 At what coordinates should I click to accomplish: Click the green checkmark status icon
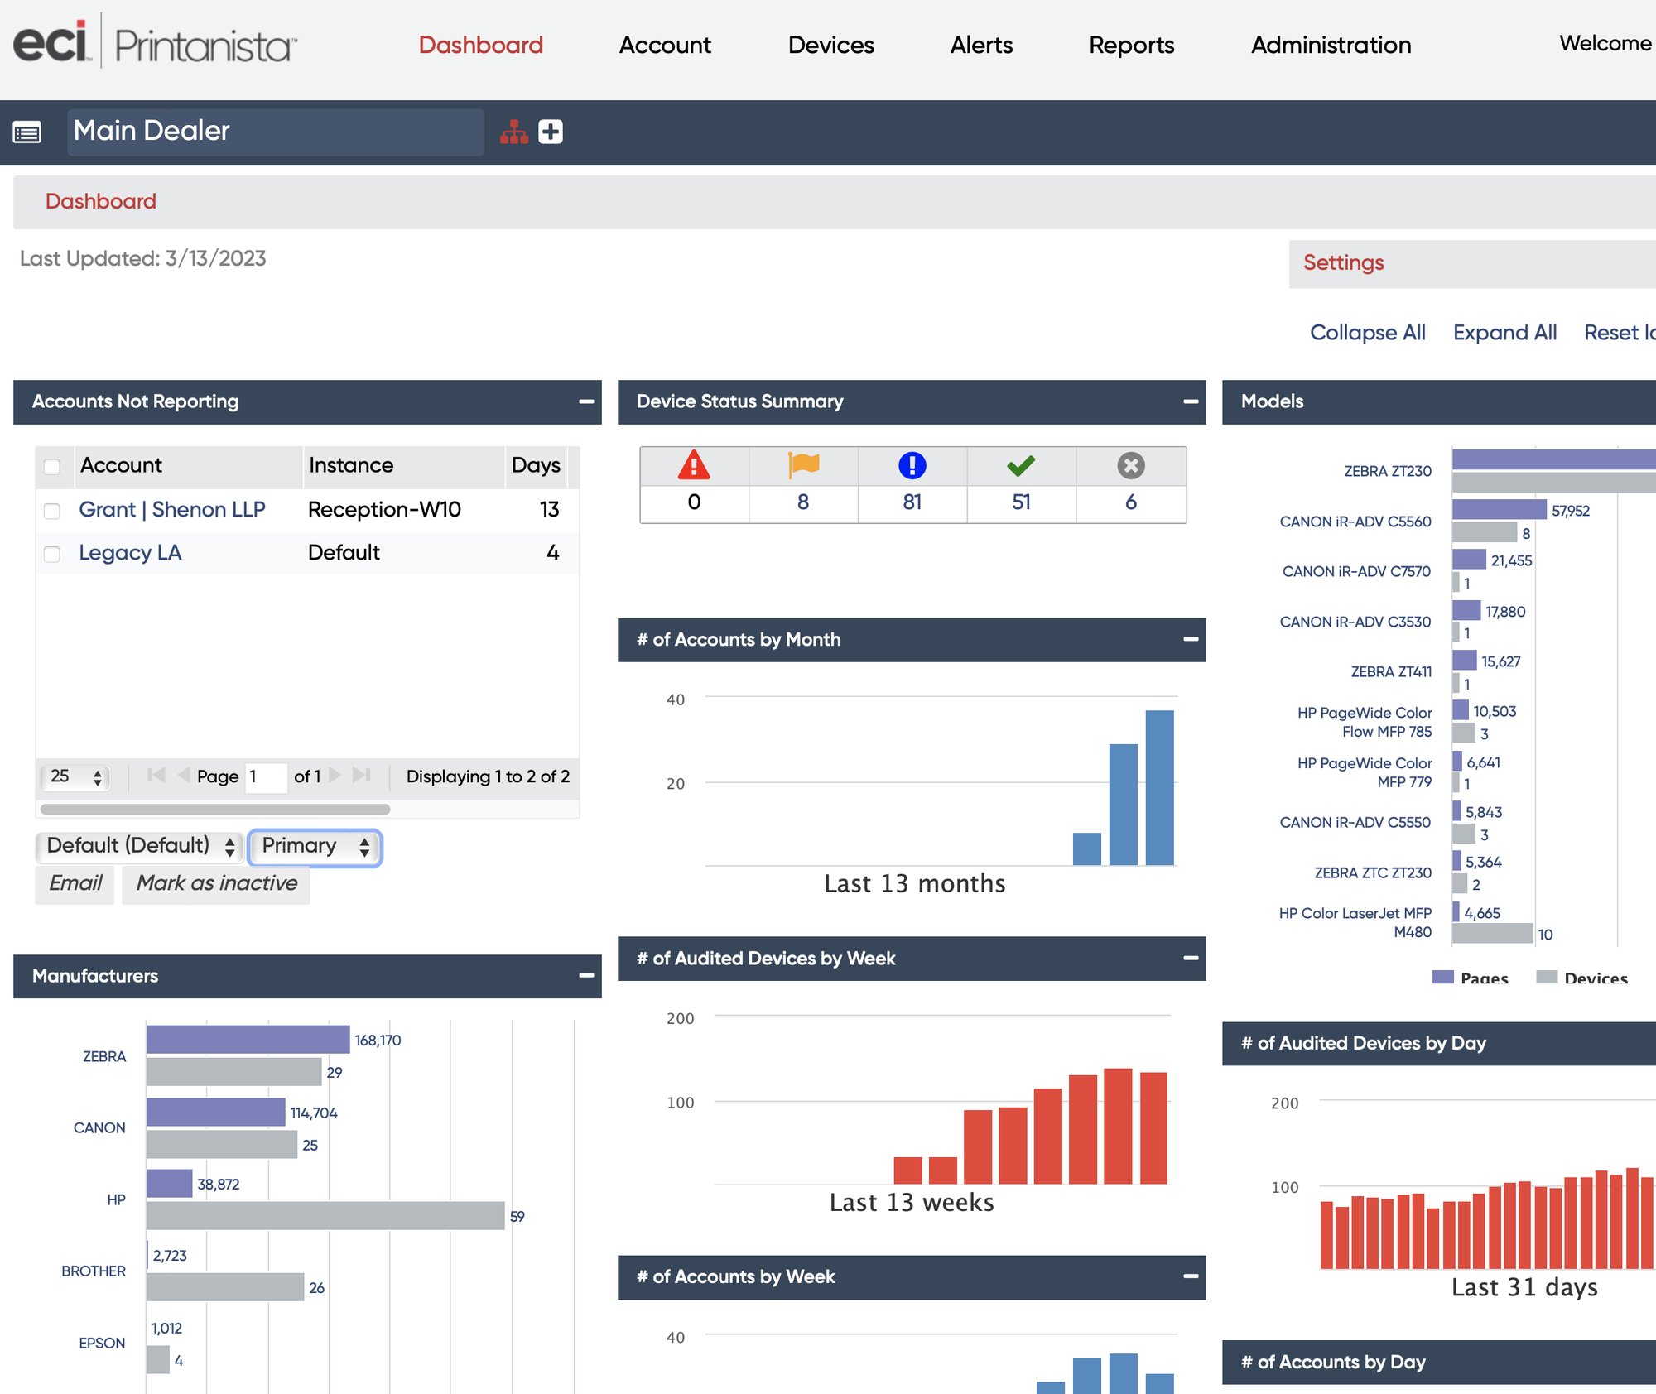tap(1021, 465)
